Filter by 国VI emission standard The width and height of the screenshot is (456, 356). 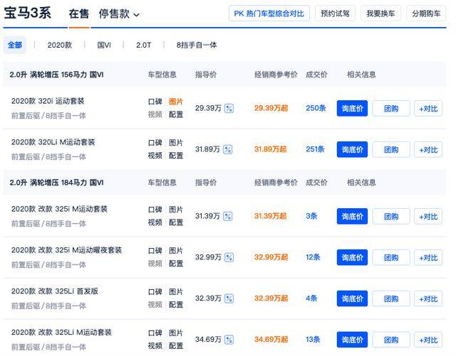[x=104, y=45]
